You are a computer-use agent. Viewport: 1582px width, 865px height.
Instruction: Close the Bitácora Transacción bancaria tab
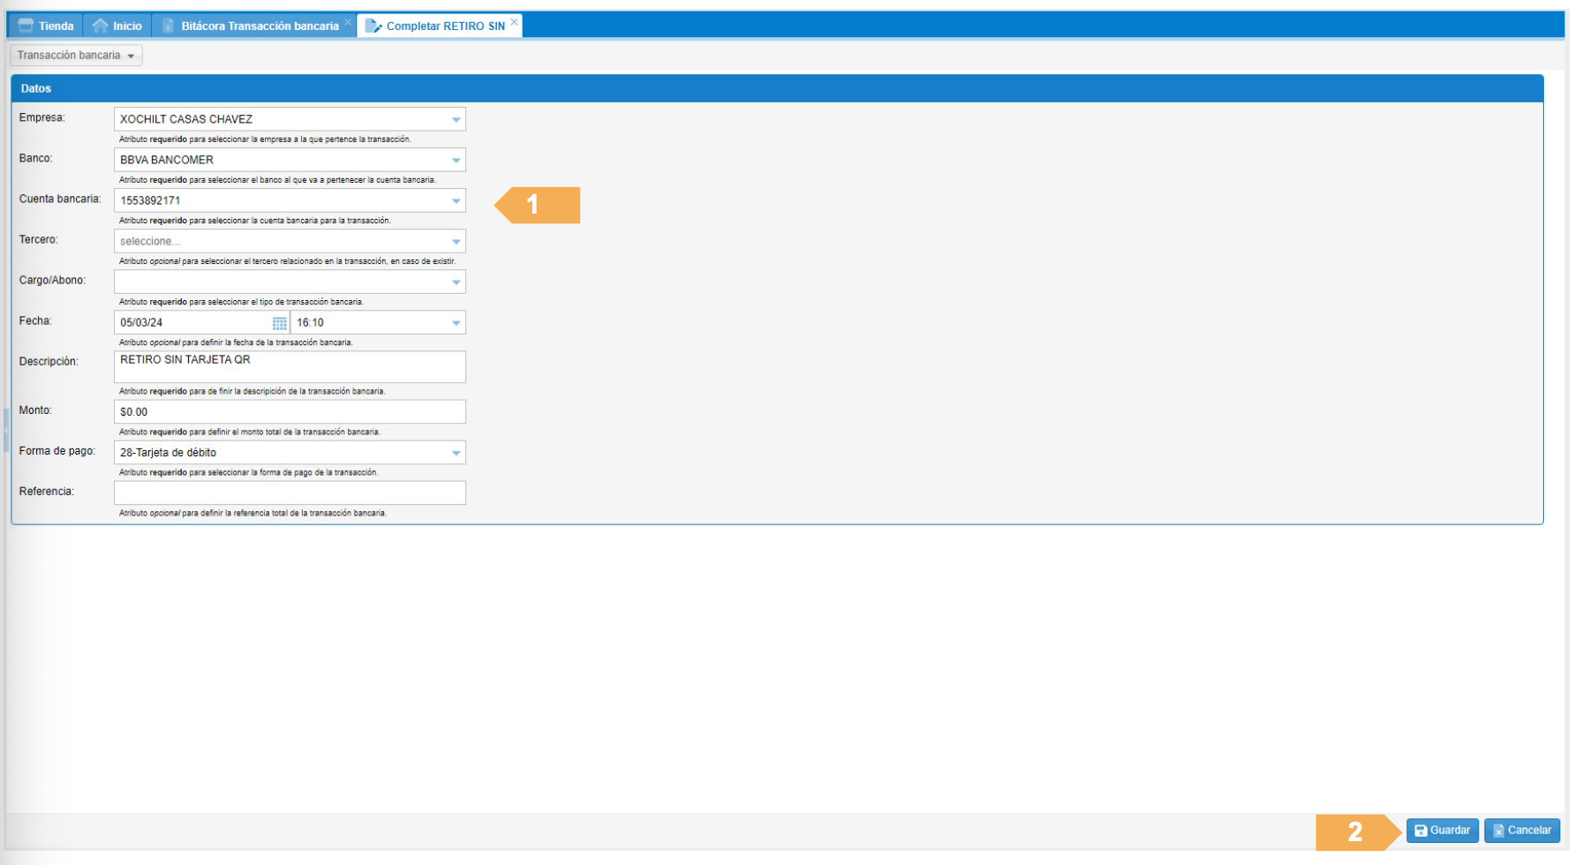(348, 22)
